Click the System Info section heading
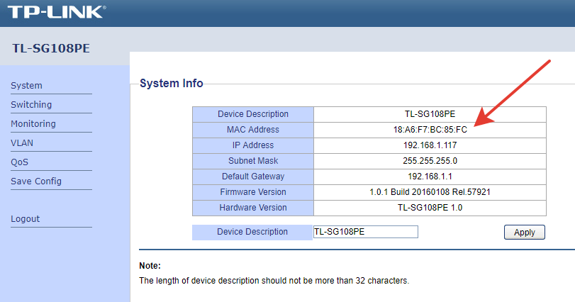This screenshot has width=575, height=302. (171, 84)
